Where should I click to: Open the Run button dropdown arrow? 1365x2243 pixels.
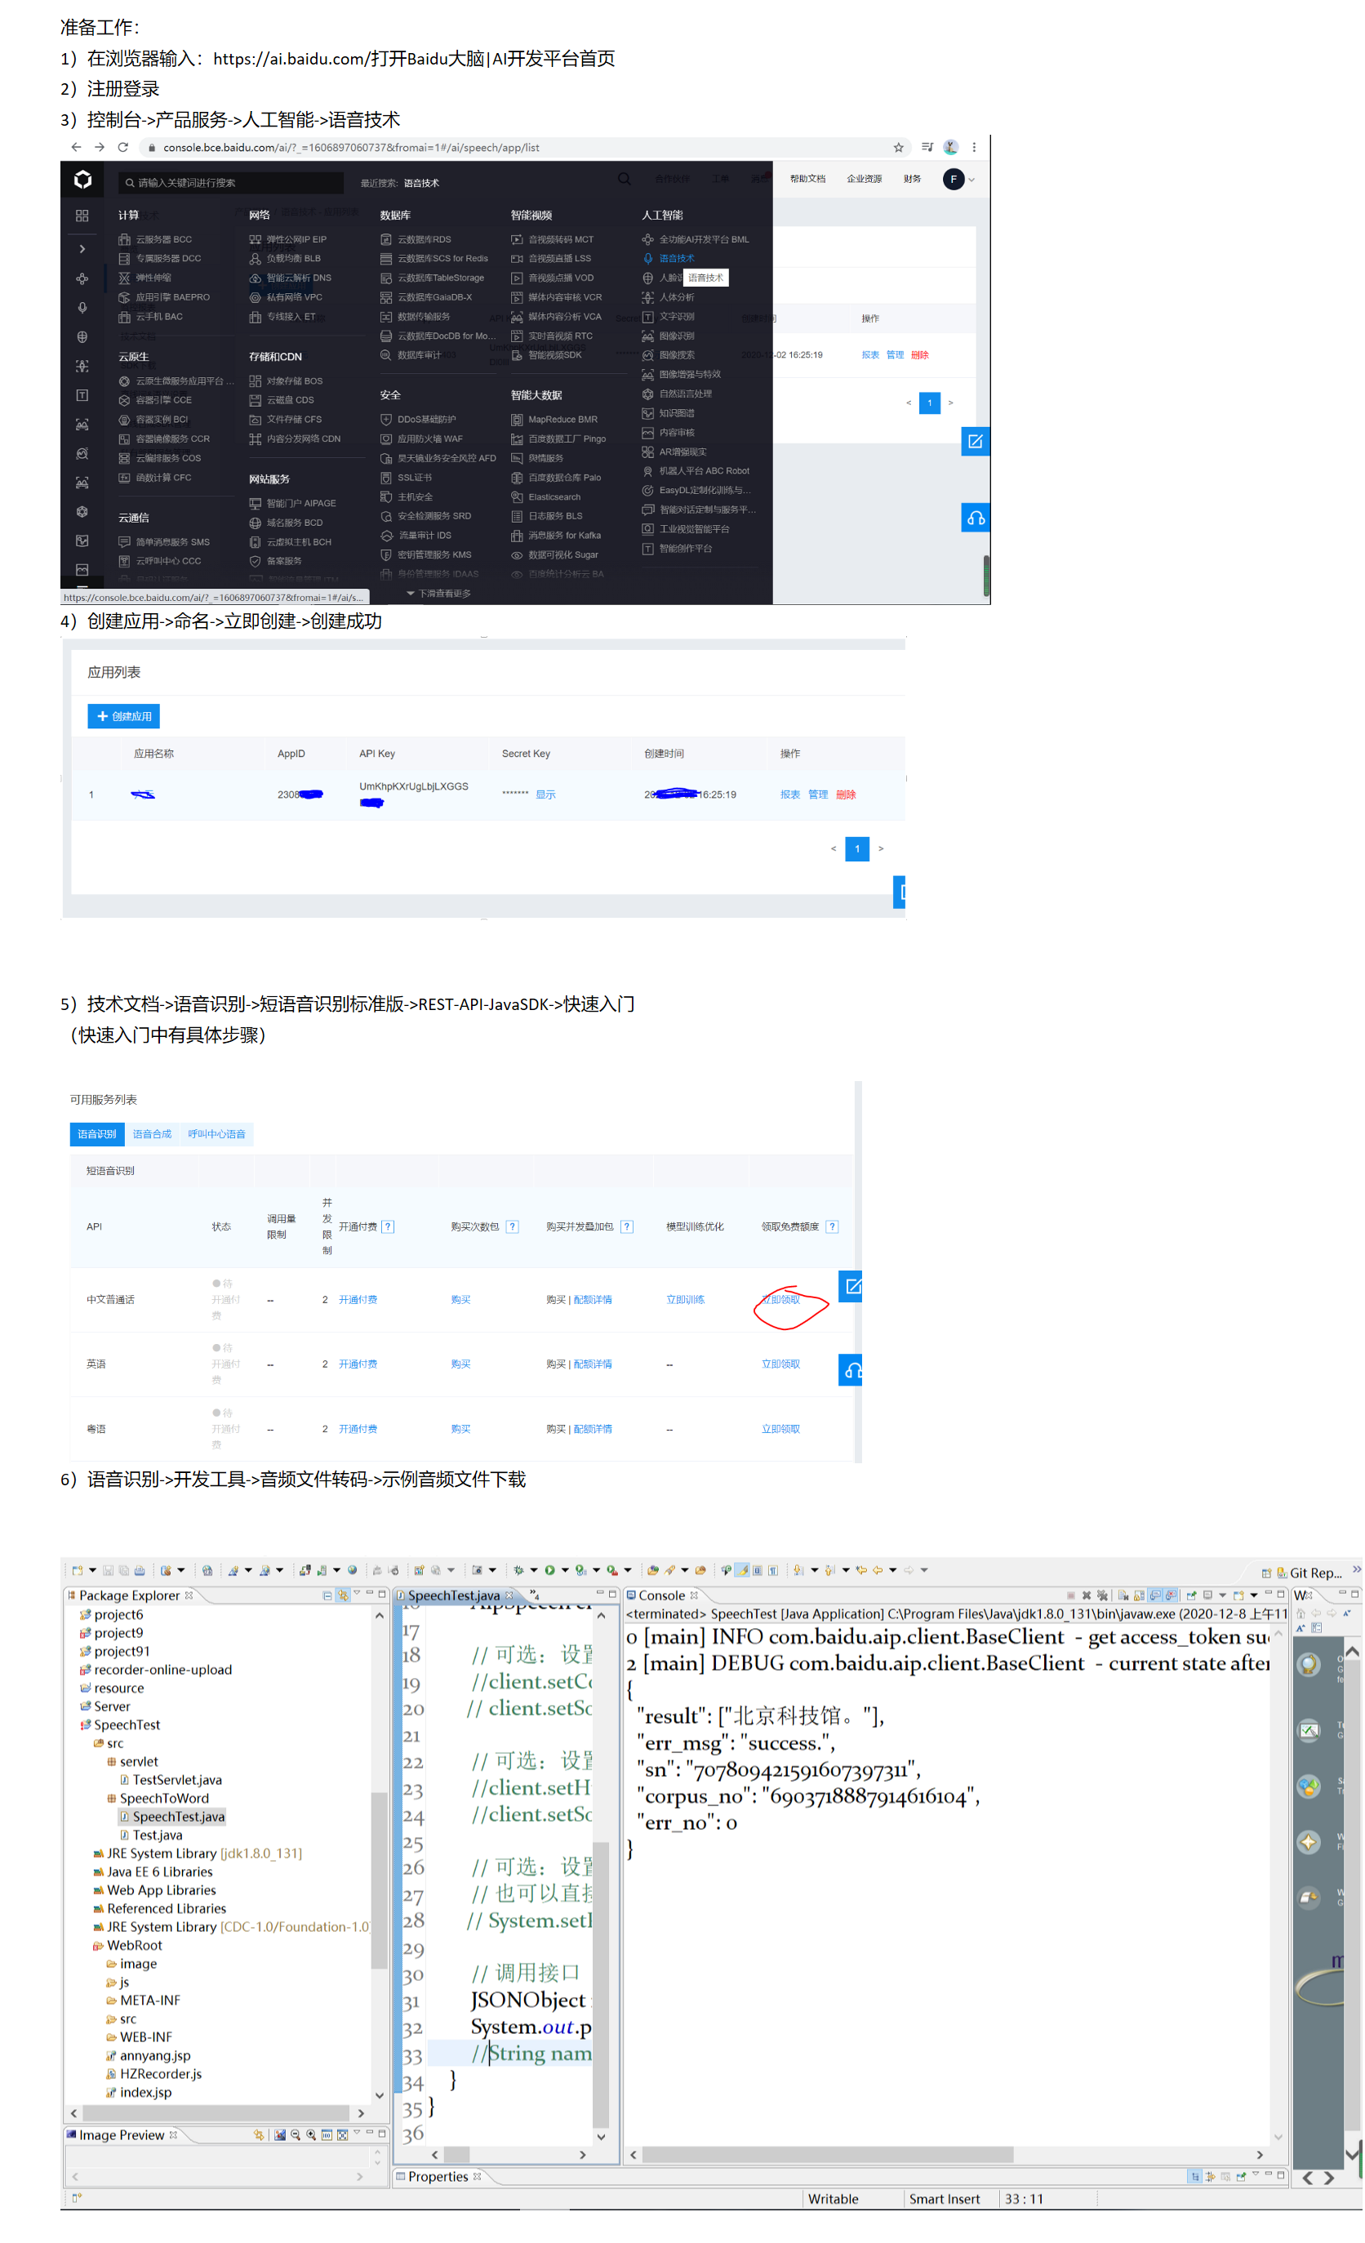coord(565,1571)
